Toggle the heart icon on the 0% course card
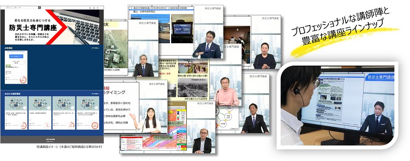 [x=49, y=107]
